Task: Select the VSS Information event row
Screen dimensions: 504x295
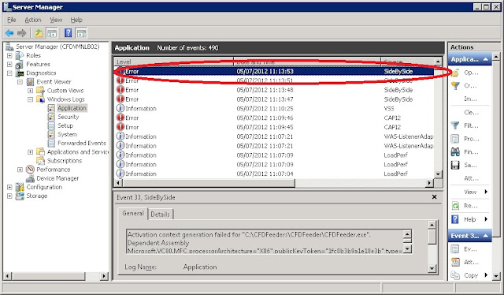Action: (x=274, y=109)
